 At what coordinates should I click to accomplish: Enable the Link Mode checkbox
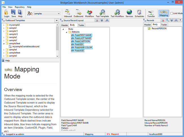pos(172,13)
